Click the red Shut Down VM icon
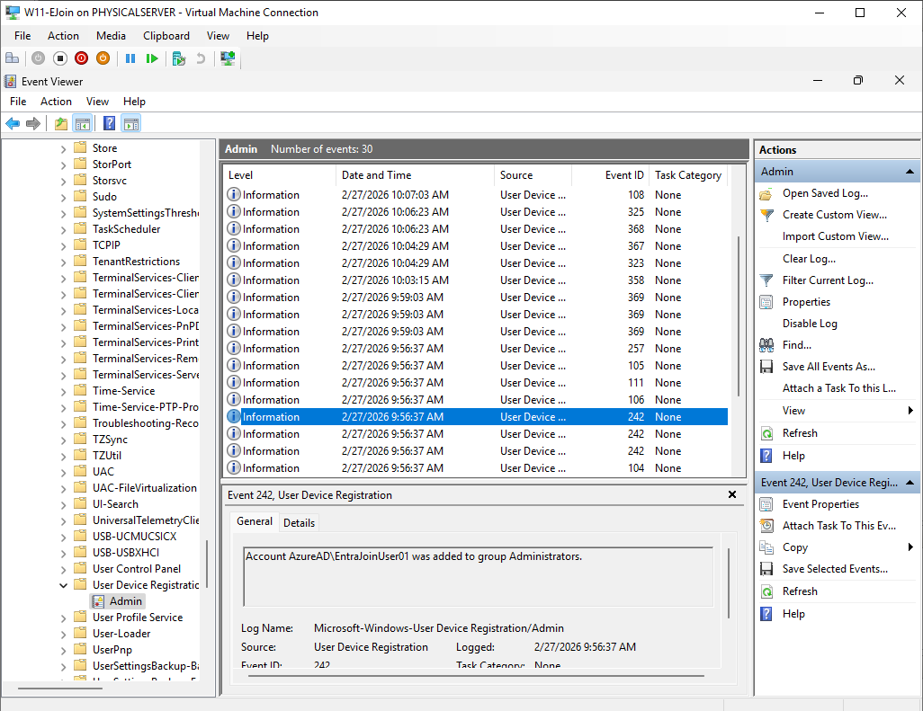Screen dimensions: 923x711 click(81, 58)
